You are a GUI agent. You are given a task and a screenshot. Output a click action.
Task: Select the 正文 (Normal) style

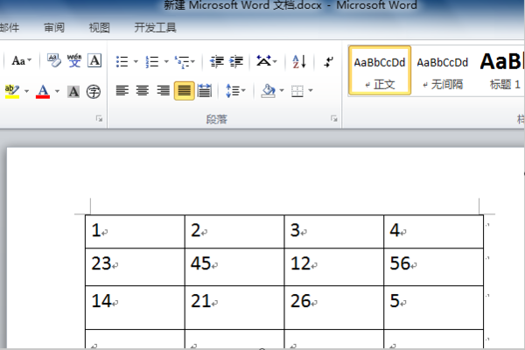pyautogui.click(x=380, y=71)
